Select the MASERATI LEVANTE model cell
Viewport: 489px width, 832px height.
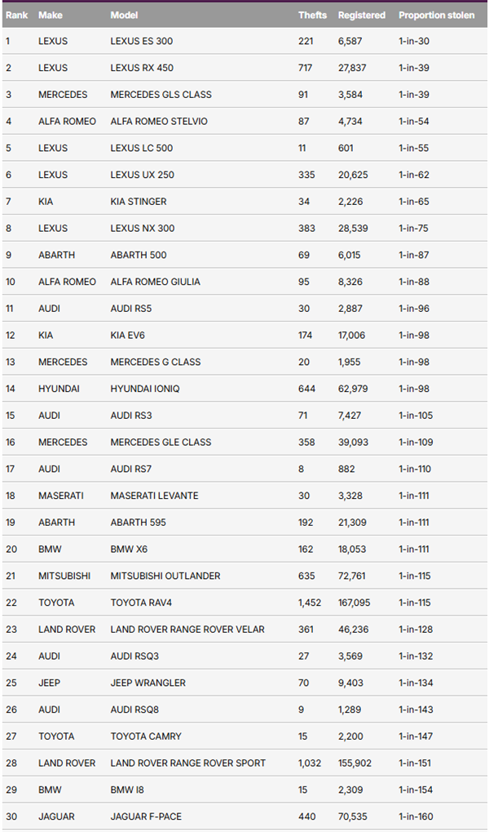[154, 496]
